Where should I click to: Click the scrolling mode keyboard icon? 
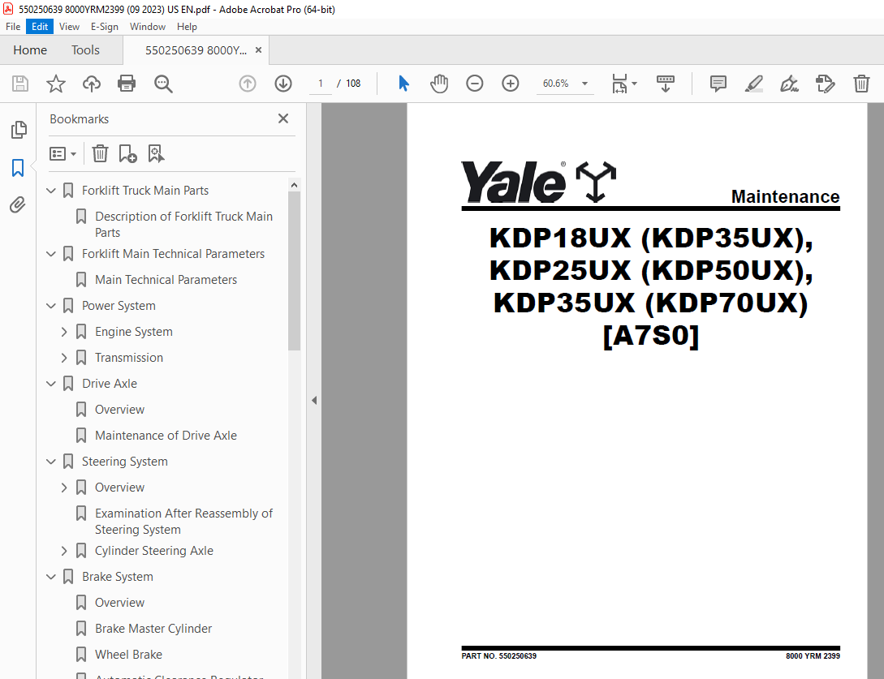[666, 84]
